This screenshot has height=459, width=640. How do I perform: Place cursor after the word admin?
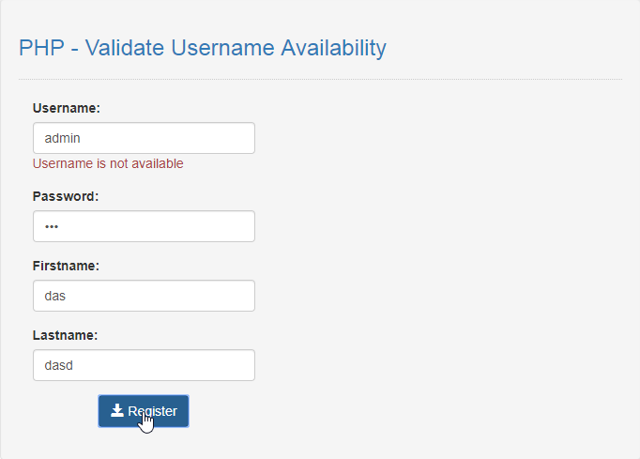tap(81, 138)
